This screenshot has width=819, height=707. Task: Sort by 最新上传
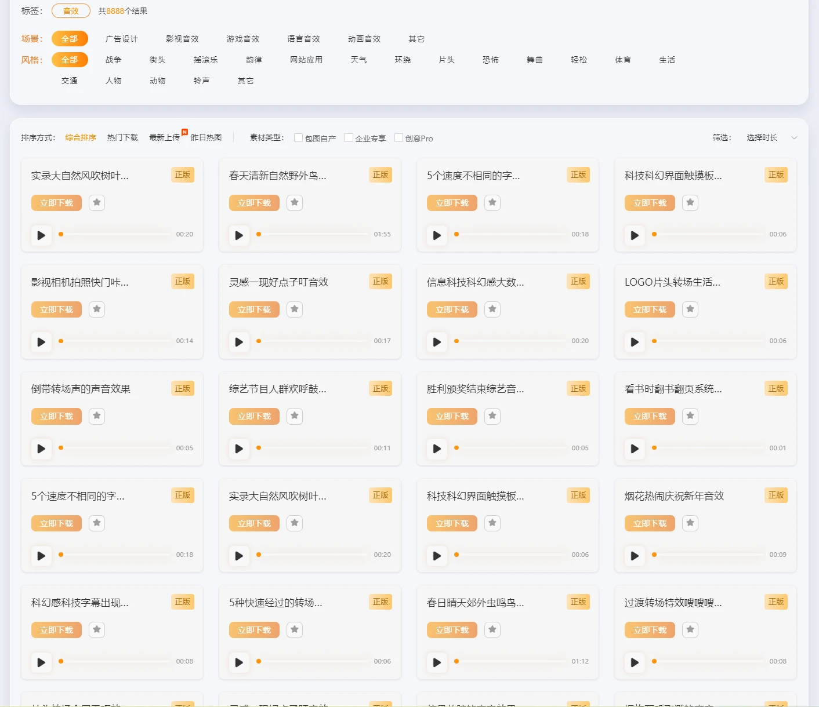[164, 138]
